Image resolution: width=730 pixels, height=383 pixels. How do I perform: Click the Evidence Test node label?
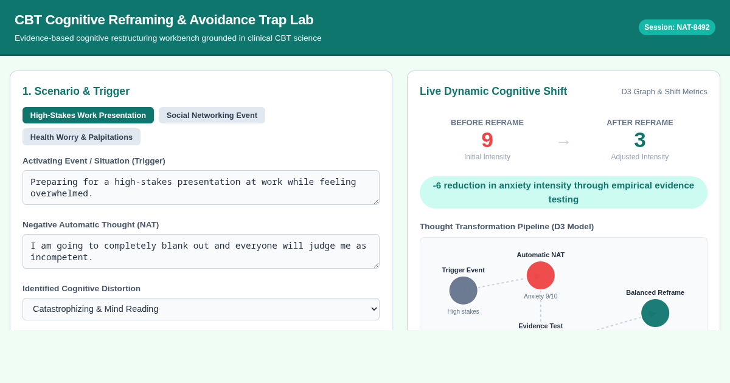tap(541, 326)
